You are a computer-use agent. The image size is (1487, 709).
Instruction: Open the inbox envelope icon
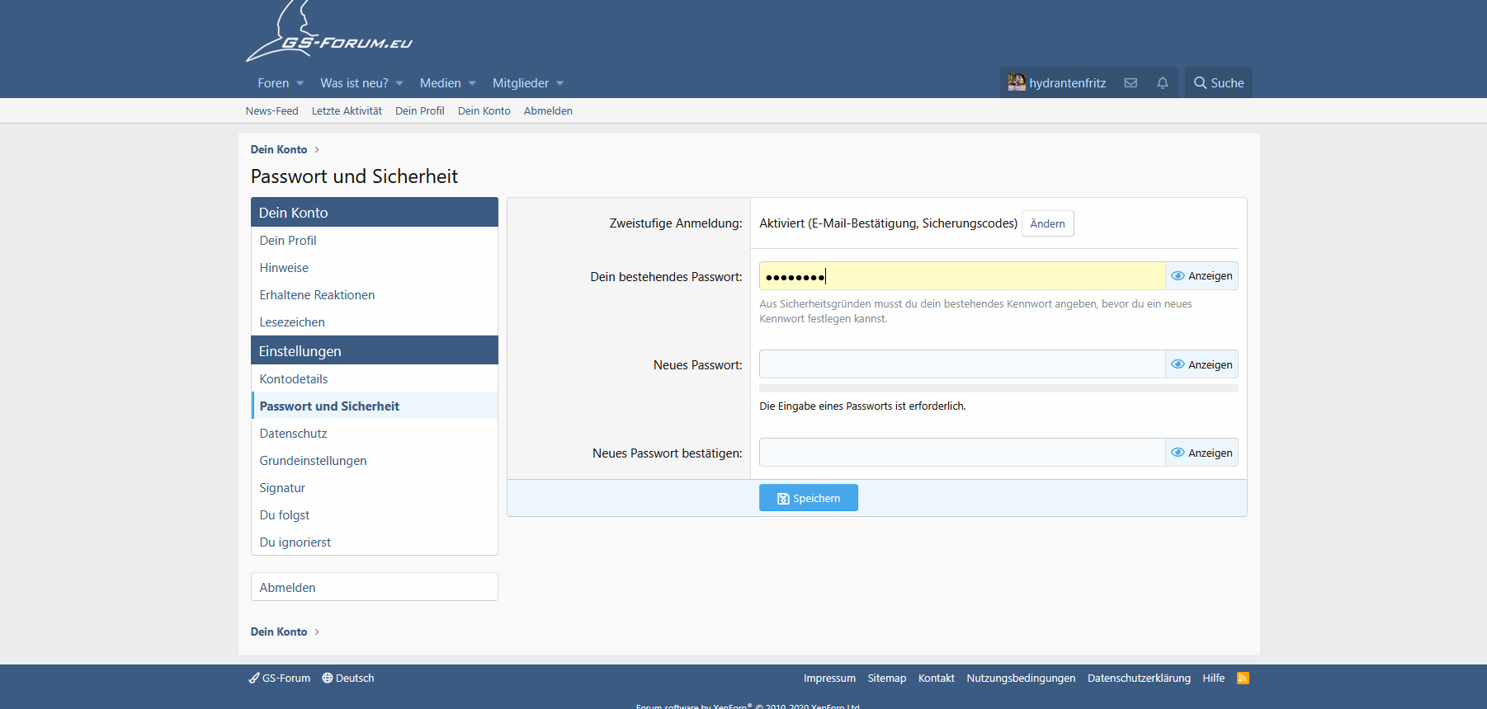pyautogui.click(x=1131, y=83)
